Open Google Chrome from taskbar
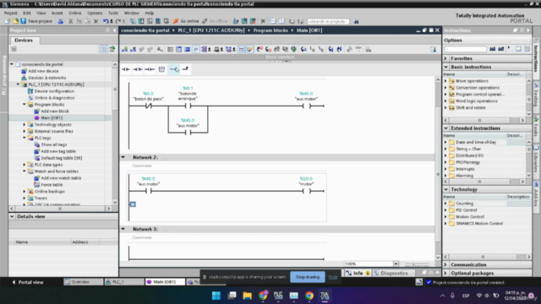Viewport: 541px width, 304px height. (x=309, y=296)
